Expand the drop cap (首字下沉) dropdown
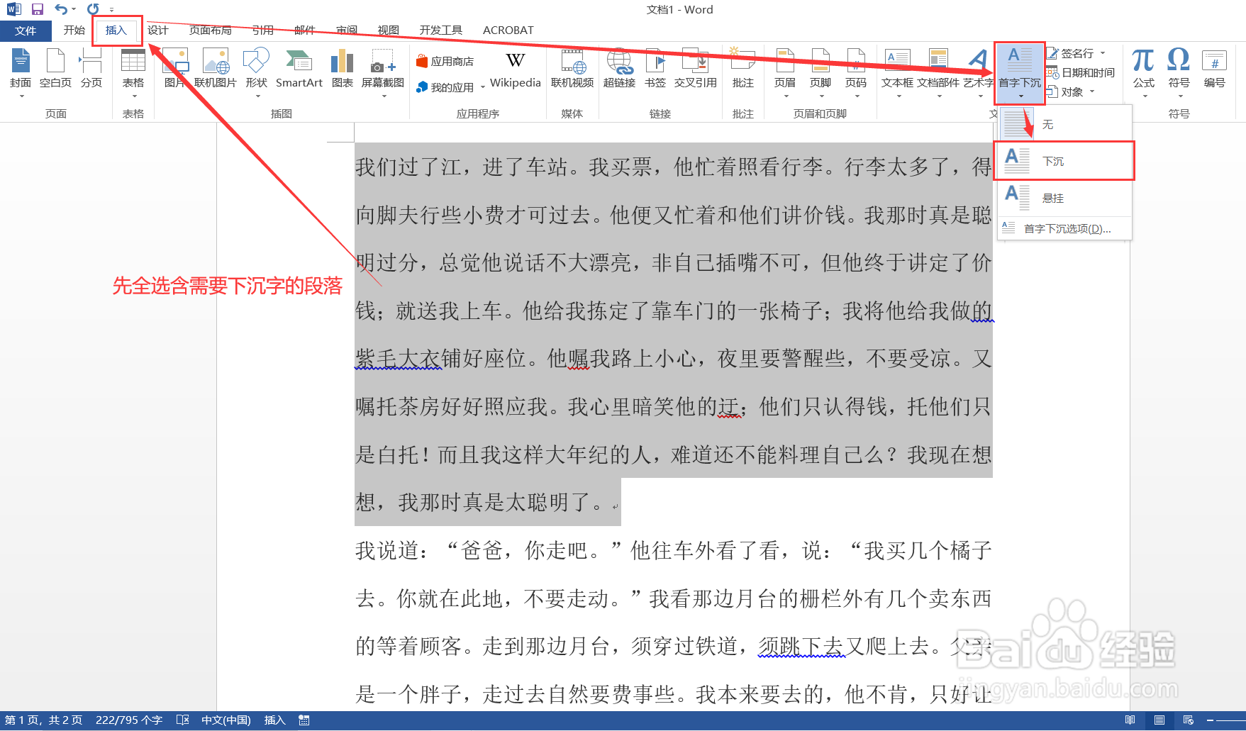 [x=1020, y=72]
